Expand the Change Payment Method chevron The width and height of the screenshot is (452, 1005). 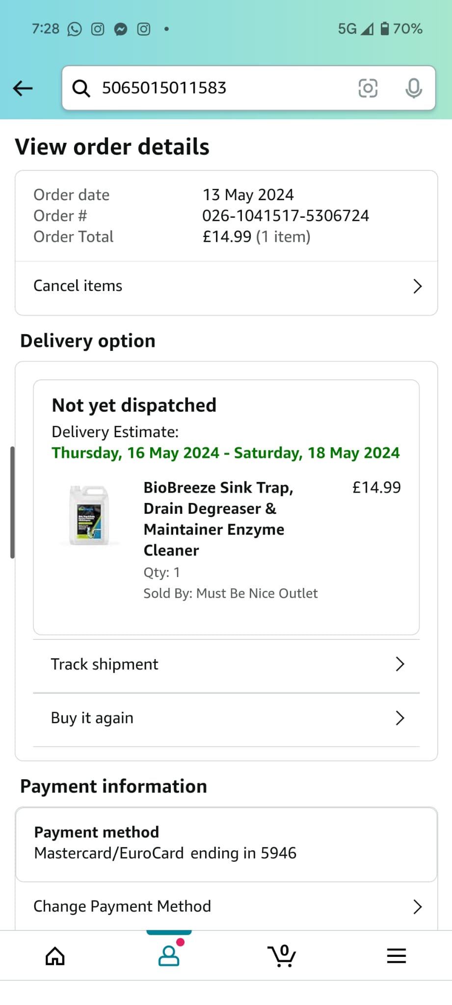pyautogui.click(x=417, y=906)
